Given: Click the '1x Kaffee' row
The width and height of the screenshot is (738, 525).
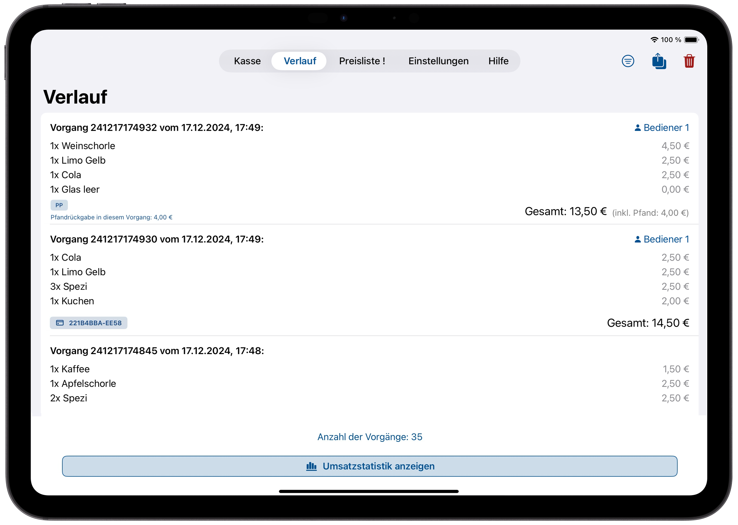Looking at the screenshot, I should [370, 369].
